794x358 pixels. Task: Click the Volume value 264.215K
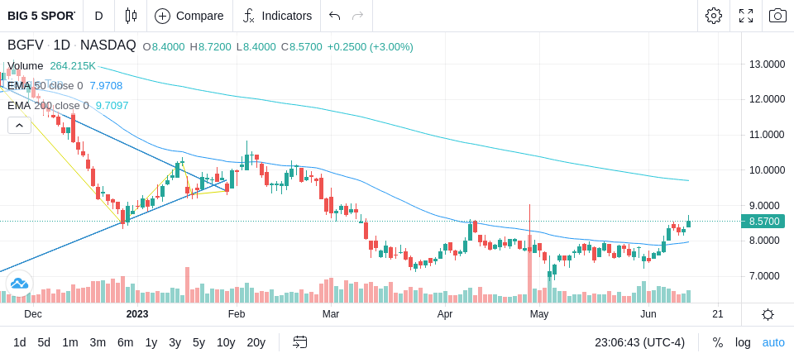[x=73, y=66]
